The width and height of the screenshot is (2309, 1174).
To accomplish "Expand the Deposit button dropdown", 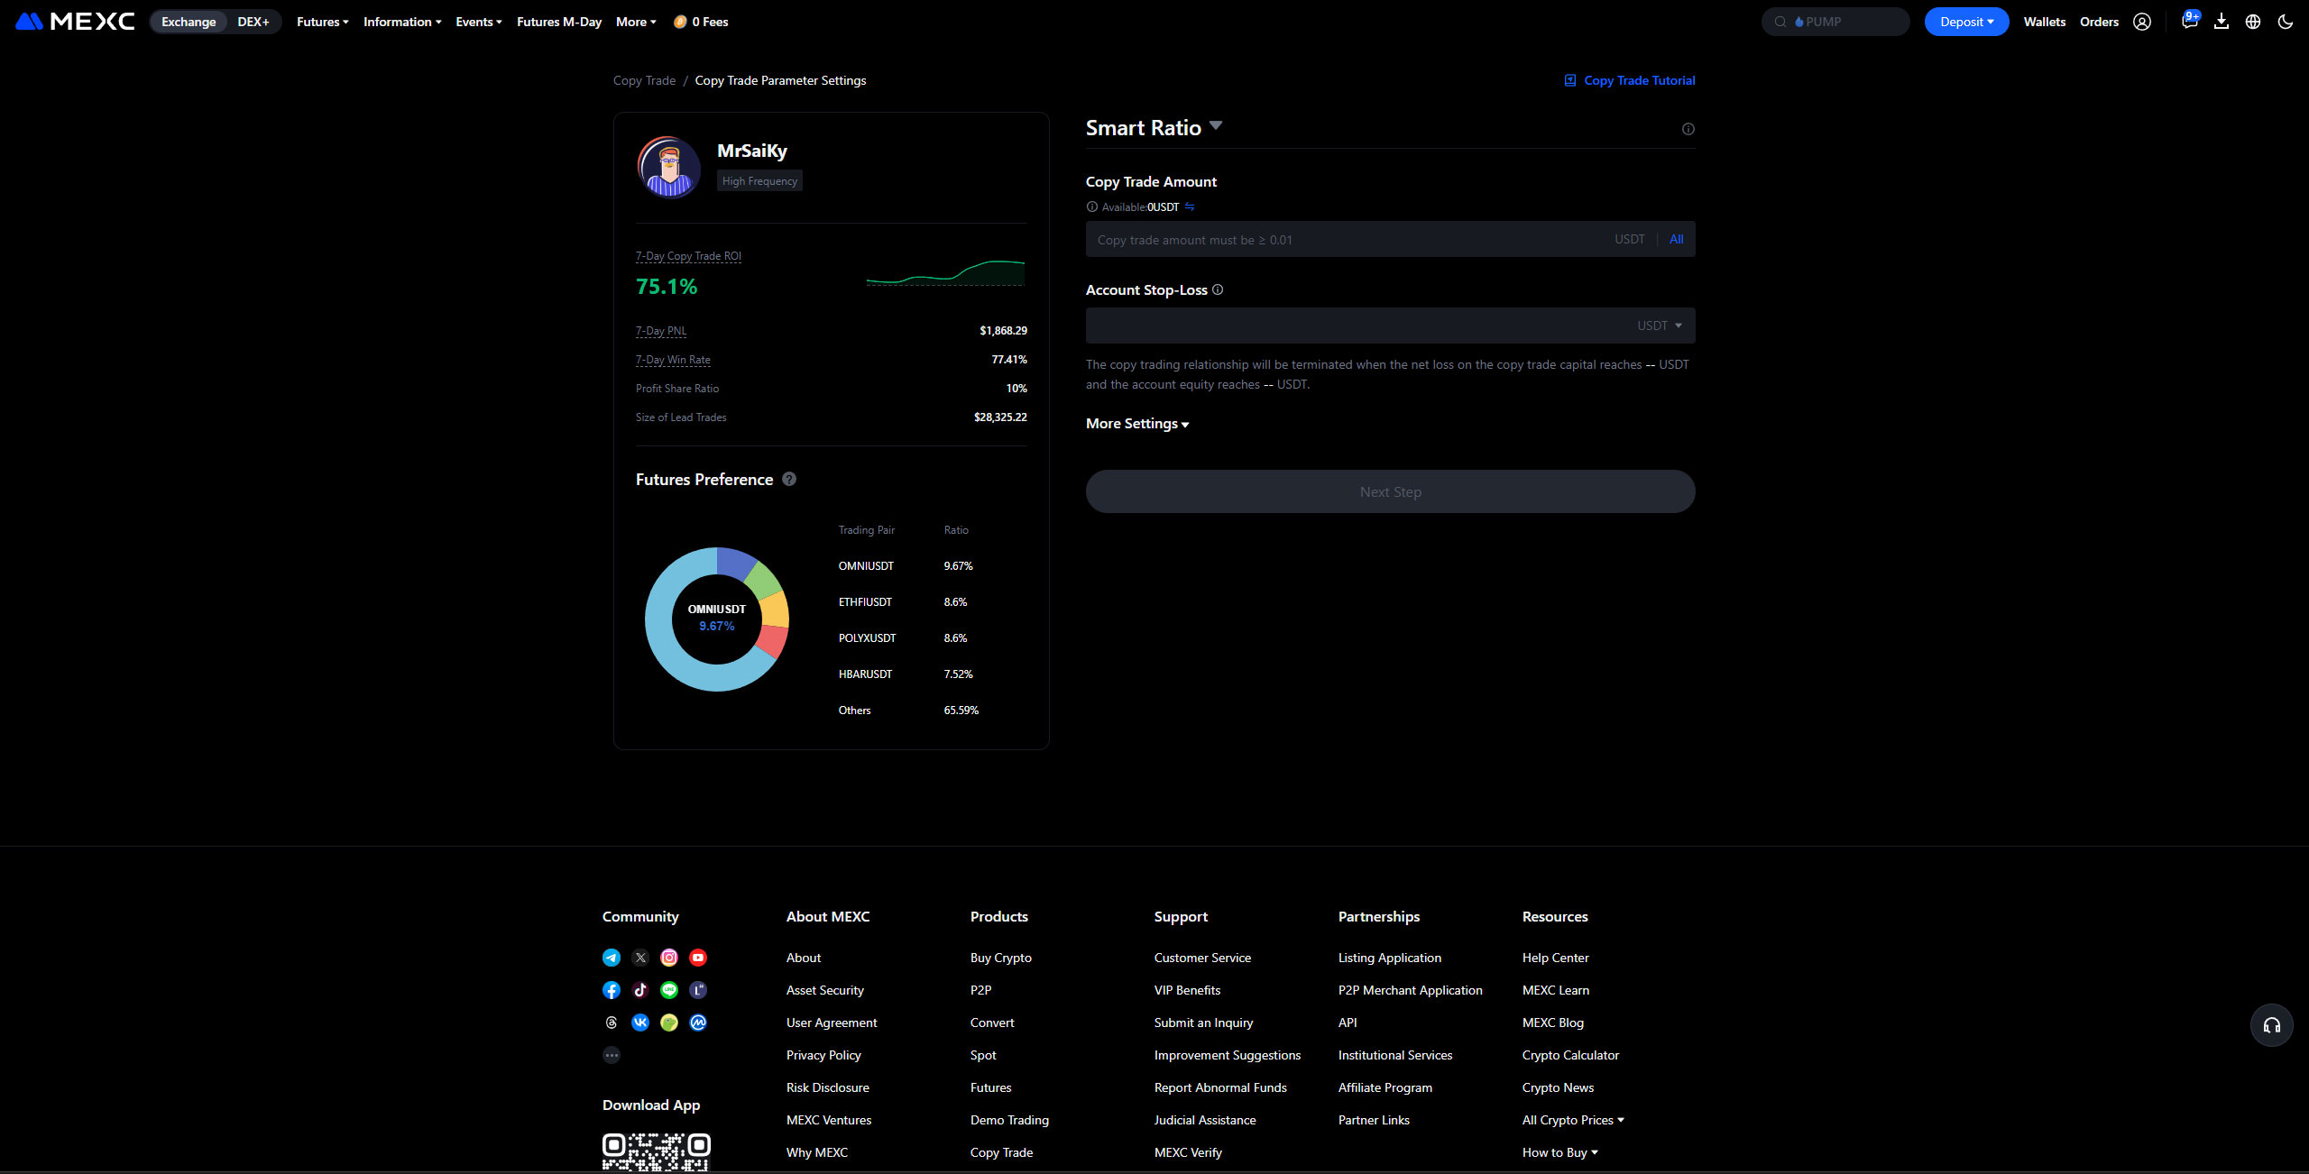I will [1967, 22].
